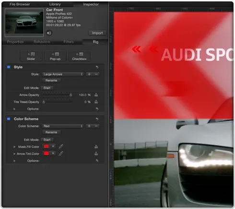Viewport: 235px width, 209px height.
Task: Open Color Scheme pop-up showing Red
Action: coord(63,126)
